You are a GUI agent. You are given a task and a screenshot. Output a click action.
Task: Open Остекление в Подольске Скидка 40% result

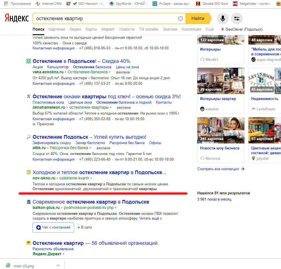pyautogui.click(x=81, y=61)
